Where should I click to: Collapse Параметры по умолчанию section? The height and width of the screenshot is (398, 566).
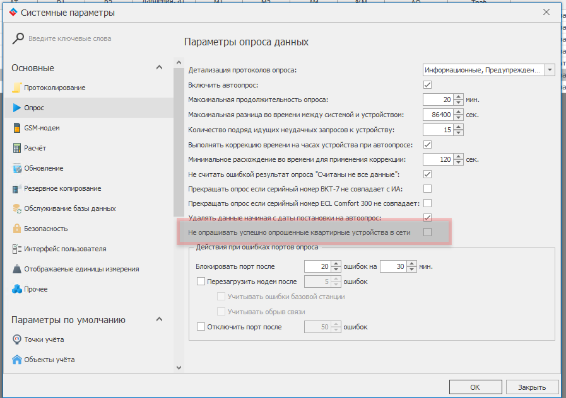point(160,320)
